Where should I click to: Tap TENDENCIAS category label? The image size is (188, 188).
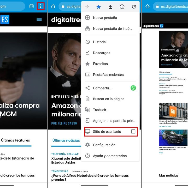(x=60, y=171)
